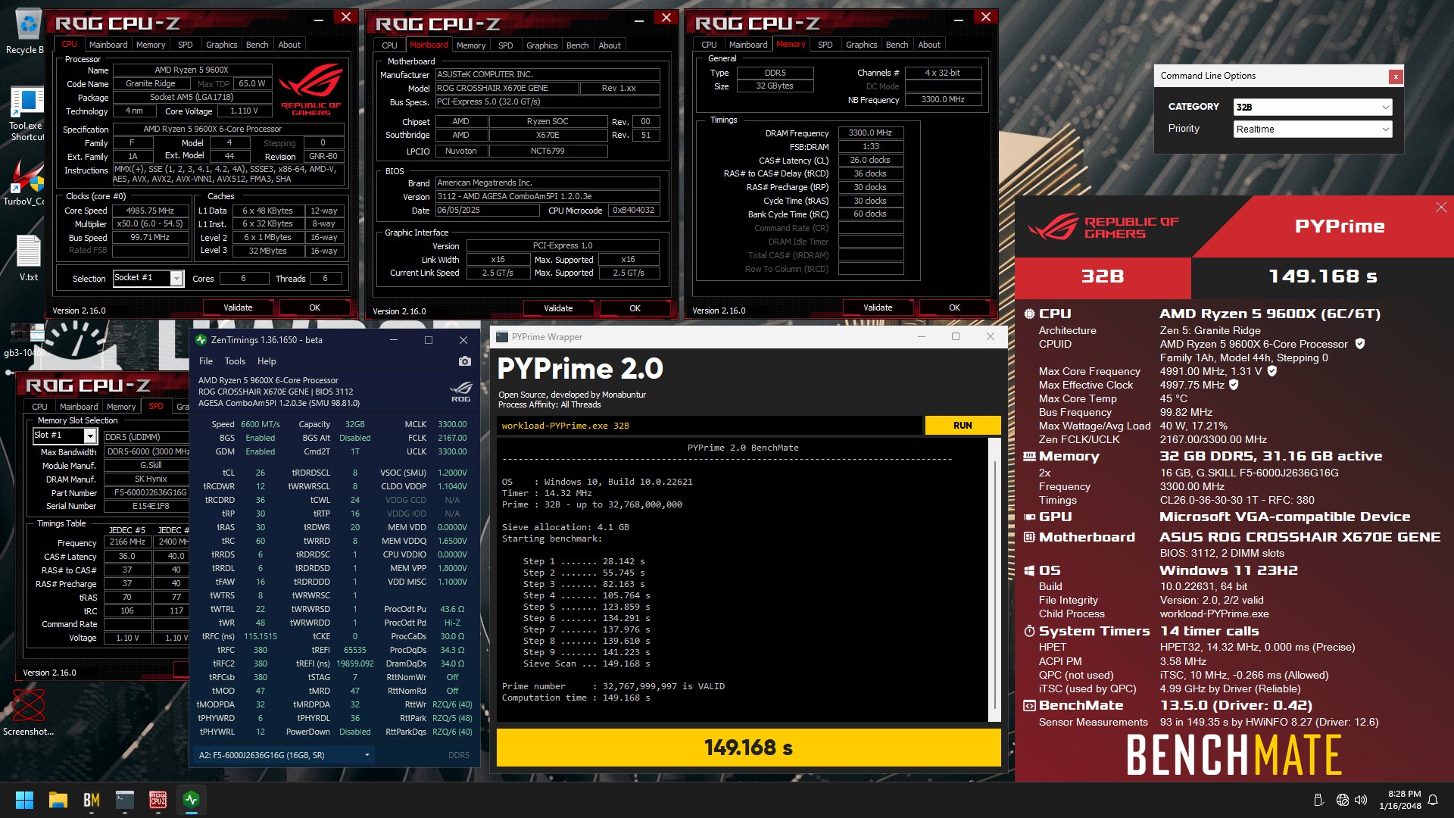Open ZenTimings taskbar icon
1454x818 pixels.
point(192,800)
